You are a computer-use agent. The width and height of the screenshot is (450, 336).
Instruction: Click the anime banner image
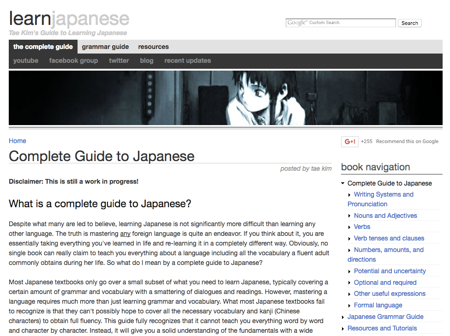pyautogui.click(x=226, y=98)
